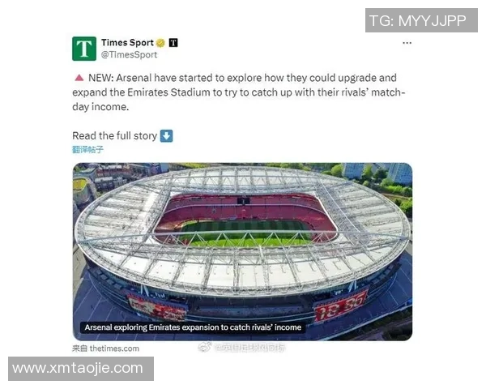Click the 翻译帖子 translate post link
Image resolution: width=486 pixels, height=389 pixels.
click(x=87, y=150)
